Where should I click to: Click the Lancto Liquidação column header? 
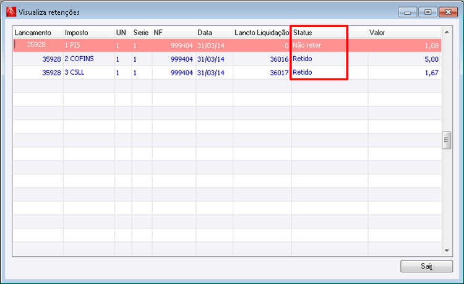(x=262, y=33)
